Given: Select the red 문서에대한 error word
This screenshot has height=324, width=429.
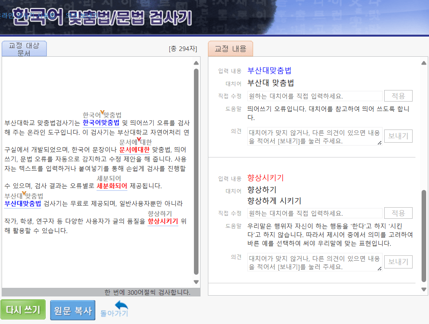Looking at the screenshot, I should (x=134, y=149).
